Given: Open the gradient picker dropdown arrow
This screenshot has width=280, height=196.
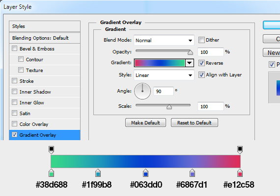Looking at the screenshot, I should pyautogui.click(x=190, y=63).
